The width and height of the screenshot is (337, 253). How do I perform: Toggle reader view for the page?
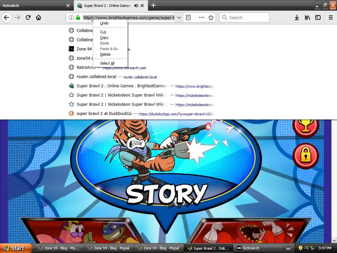click(188, 17)
